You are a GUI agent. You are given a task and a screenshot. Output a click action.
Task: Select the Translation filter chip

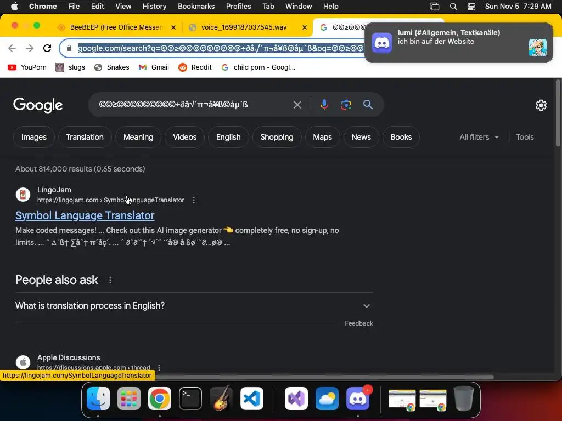point(85,137)
